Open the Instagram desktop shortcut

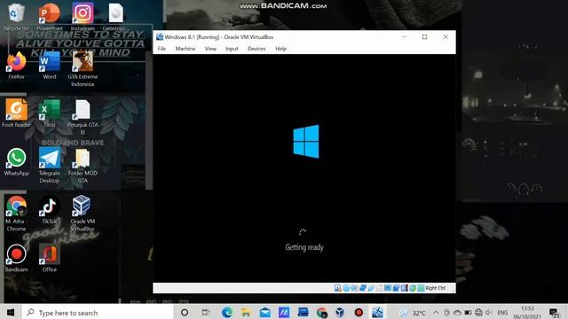coord(83,17)
